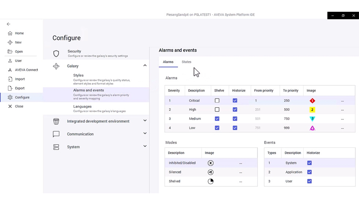The width and height of the screenshot is (359, 205).
Task: Collapse the Galaxy section
Action: [x=145, y=66]
